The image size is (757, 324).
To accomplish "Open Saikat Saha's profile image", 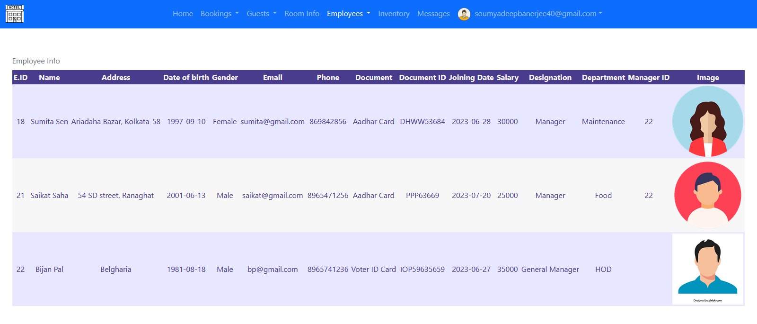I will 707,195.
